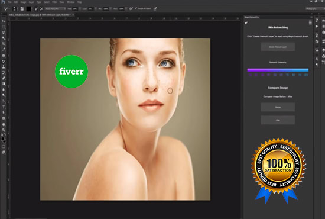The height and width of the screenshot is (219, 325).
Task: Click the After compare button
Action: pos(278,120)
